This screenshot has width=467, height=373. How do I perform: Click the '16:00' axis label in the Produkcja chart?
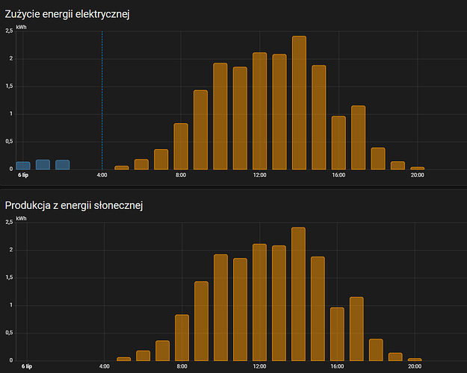(337, 366)
